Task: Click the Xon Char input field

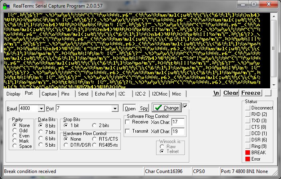Action: (x=178, y=122)
